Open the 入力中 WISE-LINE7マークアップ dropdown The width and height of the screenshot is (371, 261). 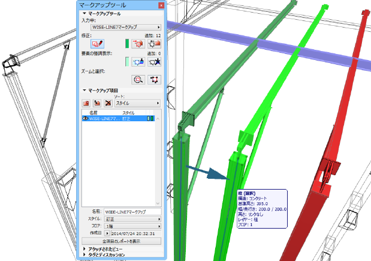coord(126,28)
